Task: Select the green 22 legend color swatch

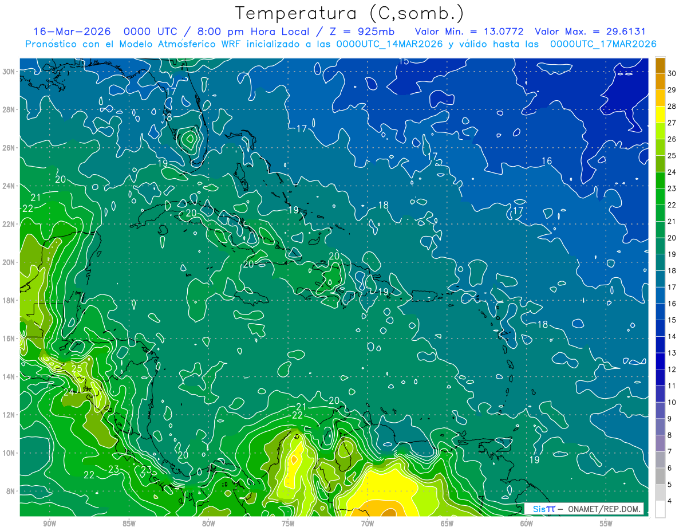Action: tap(660, 198)
